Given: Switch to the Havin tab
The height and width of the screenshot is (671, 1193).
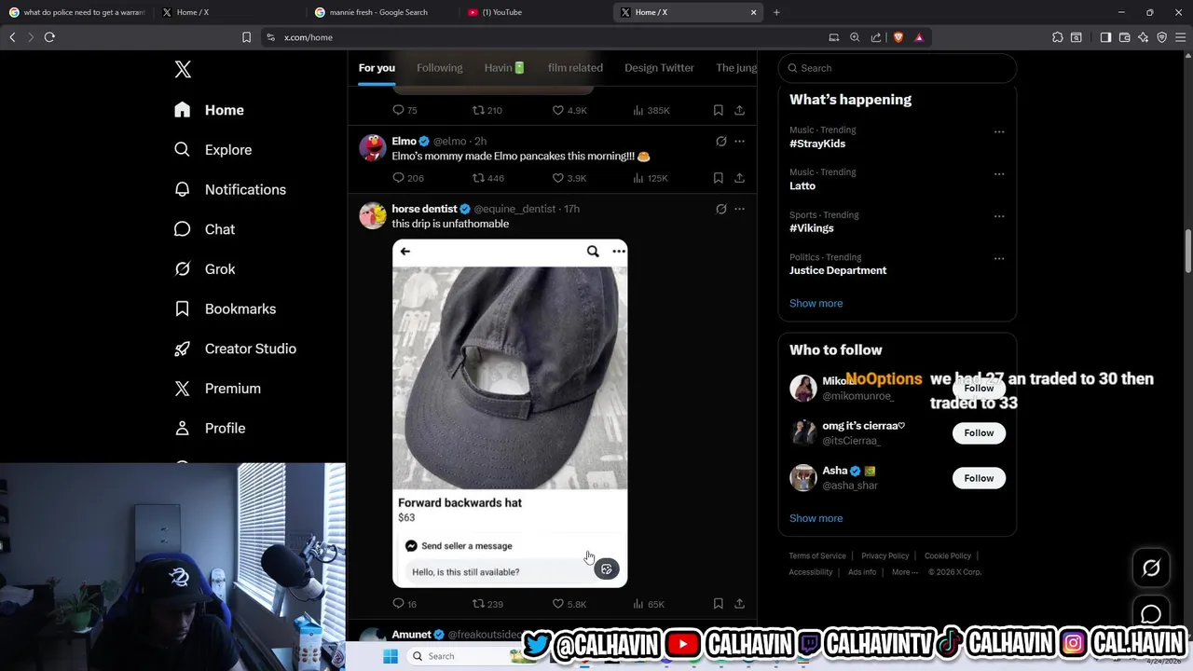Looking at the screenshot, I should 504,68.
